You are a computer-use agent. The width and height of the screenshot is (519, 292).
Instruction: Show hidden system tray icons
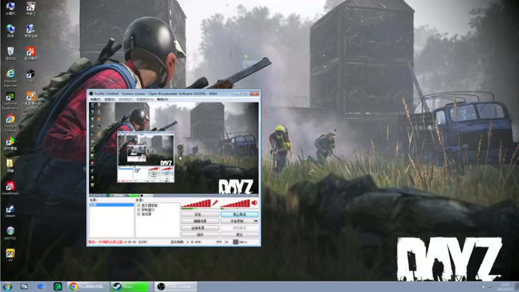tap(477, 287)
